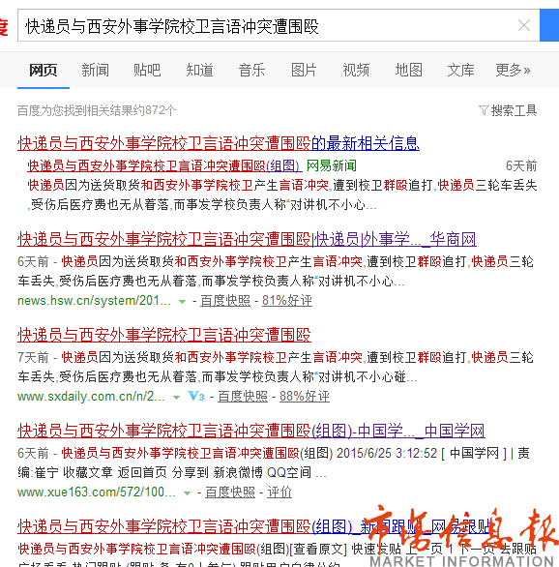Expand the 更多» menu

[x=513, y=71]
